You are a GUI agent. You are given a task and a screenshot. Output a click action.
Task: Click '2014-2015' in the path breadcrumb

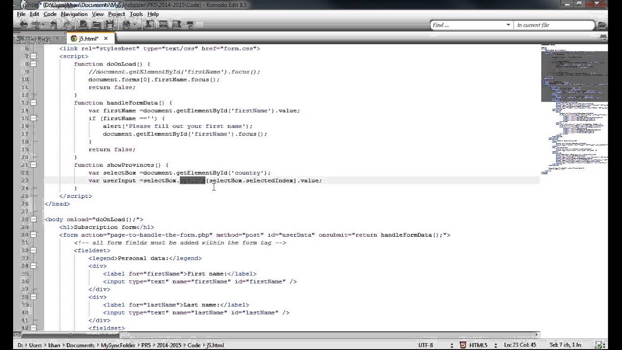click(x=169, y=345)
